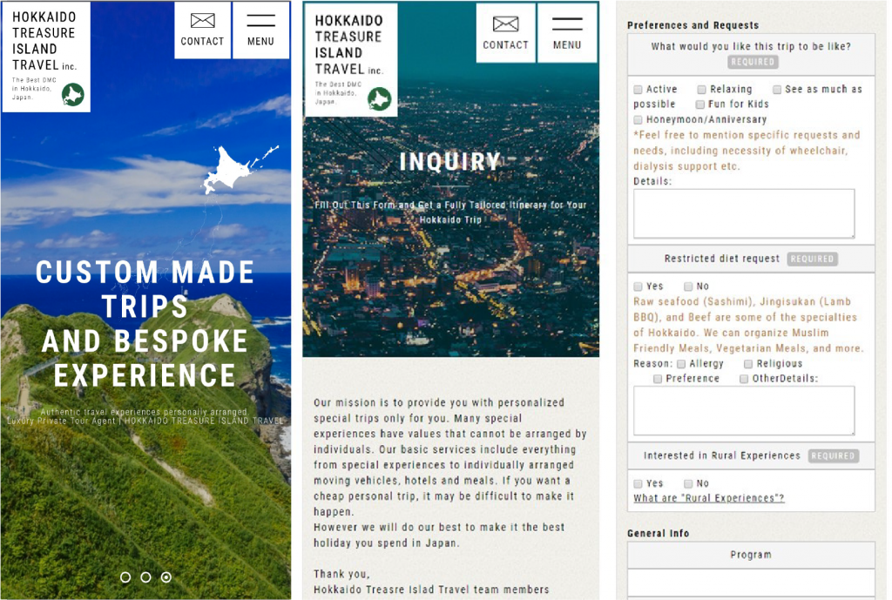Check Preference as diet reason
Screen dimensions: 892x600
[x=658, y=379]
